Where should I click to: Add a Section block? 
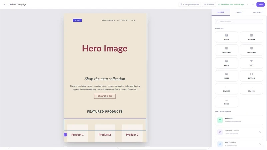[251, 37]
